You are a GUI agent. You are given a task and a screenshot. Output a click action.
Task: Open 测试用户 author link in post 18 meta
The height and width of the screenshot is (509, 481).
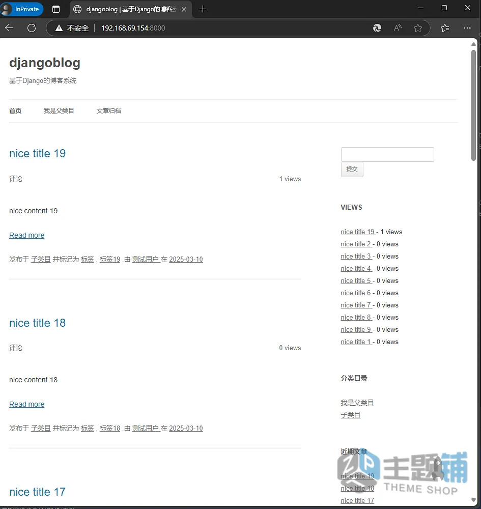[x=146, y=429]
